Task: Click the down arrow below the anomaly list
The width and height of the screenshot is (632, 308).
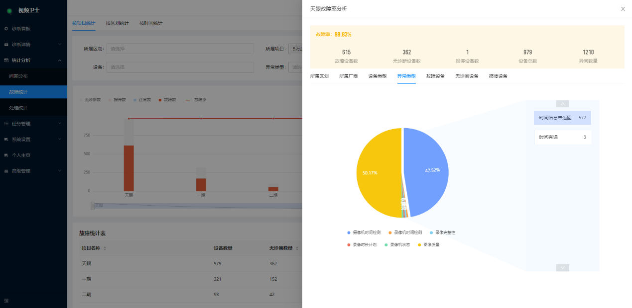Action: 562,267
